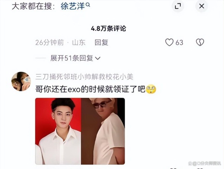The width and height of the screenshot is (224, 169).
Task: Click the 63 like count
Action: coord(179,42)
